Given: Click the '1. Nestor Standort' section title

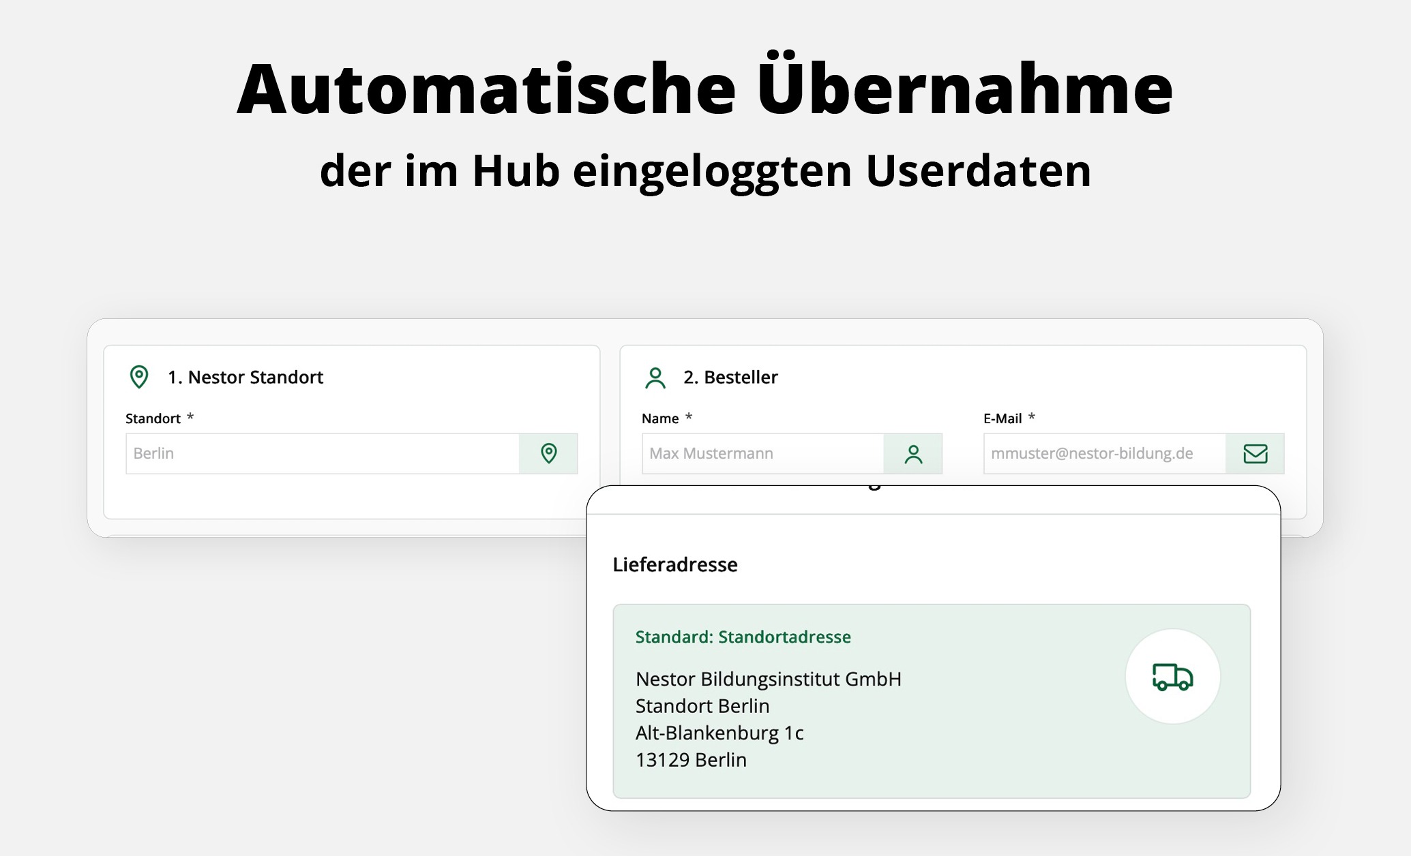Looking at the screenshot, I should (x=246, y=377).
